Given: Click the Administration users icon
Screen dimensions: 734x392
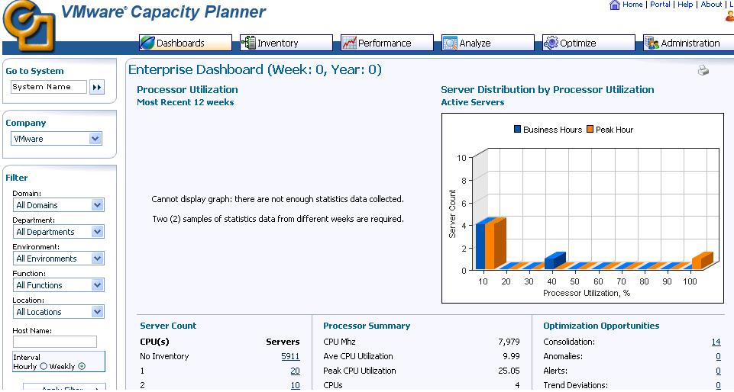Looking at the screenshot, I should (x=652, y=43).
